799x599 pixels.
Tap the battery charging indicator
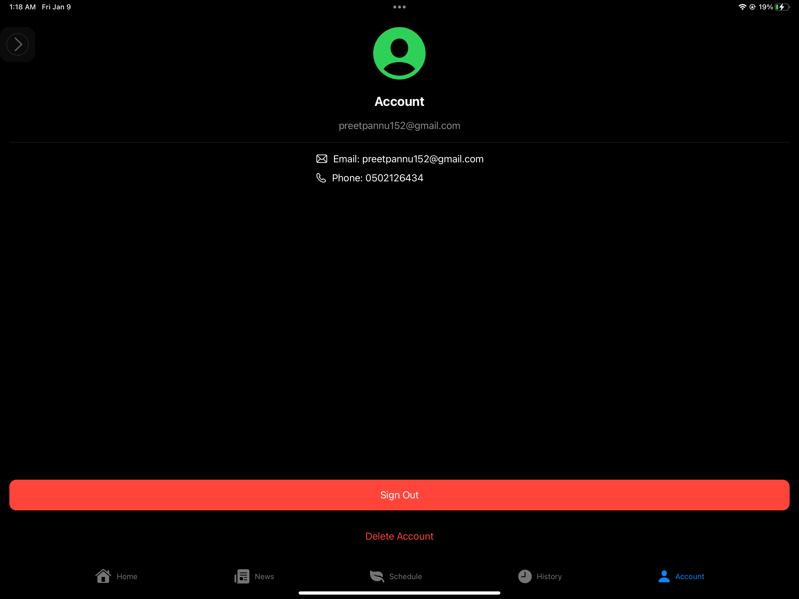click(x=782, y=7)
